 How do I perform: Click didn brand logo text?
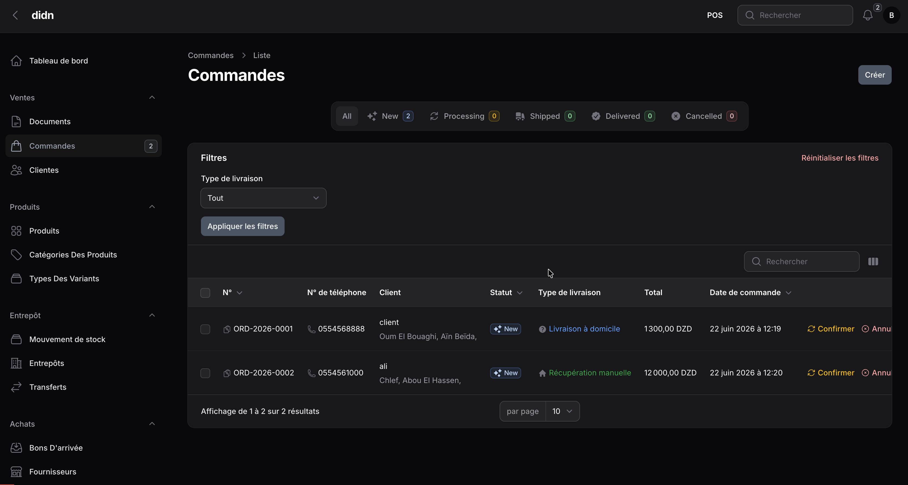43,15
